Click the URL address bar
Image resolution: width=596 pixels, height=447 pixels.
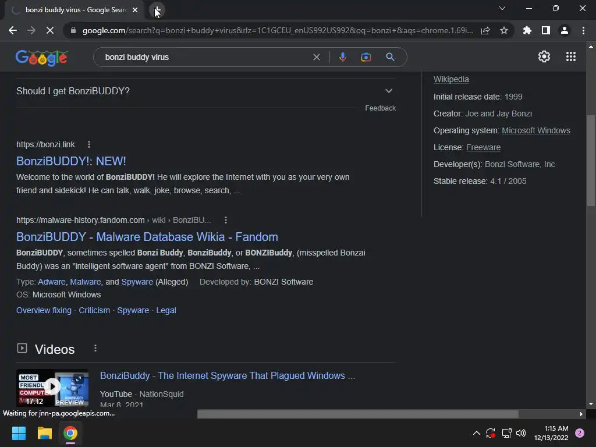278,30
